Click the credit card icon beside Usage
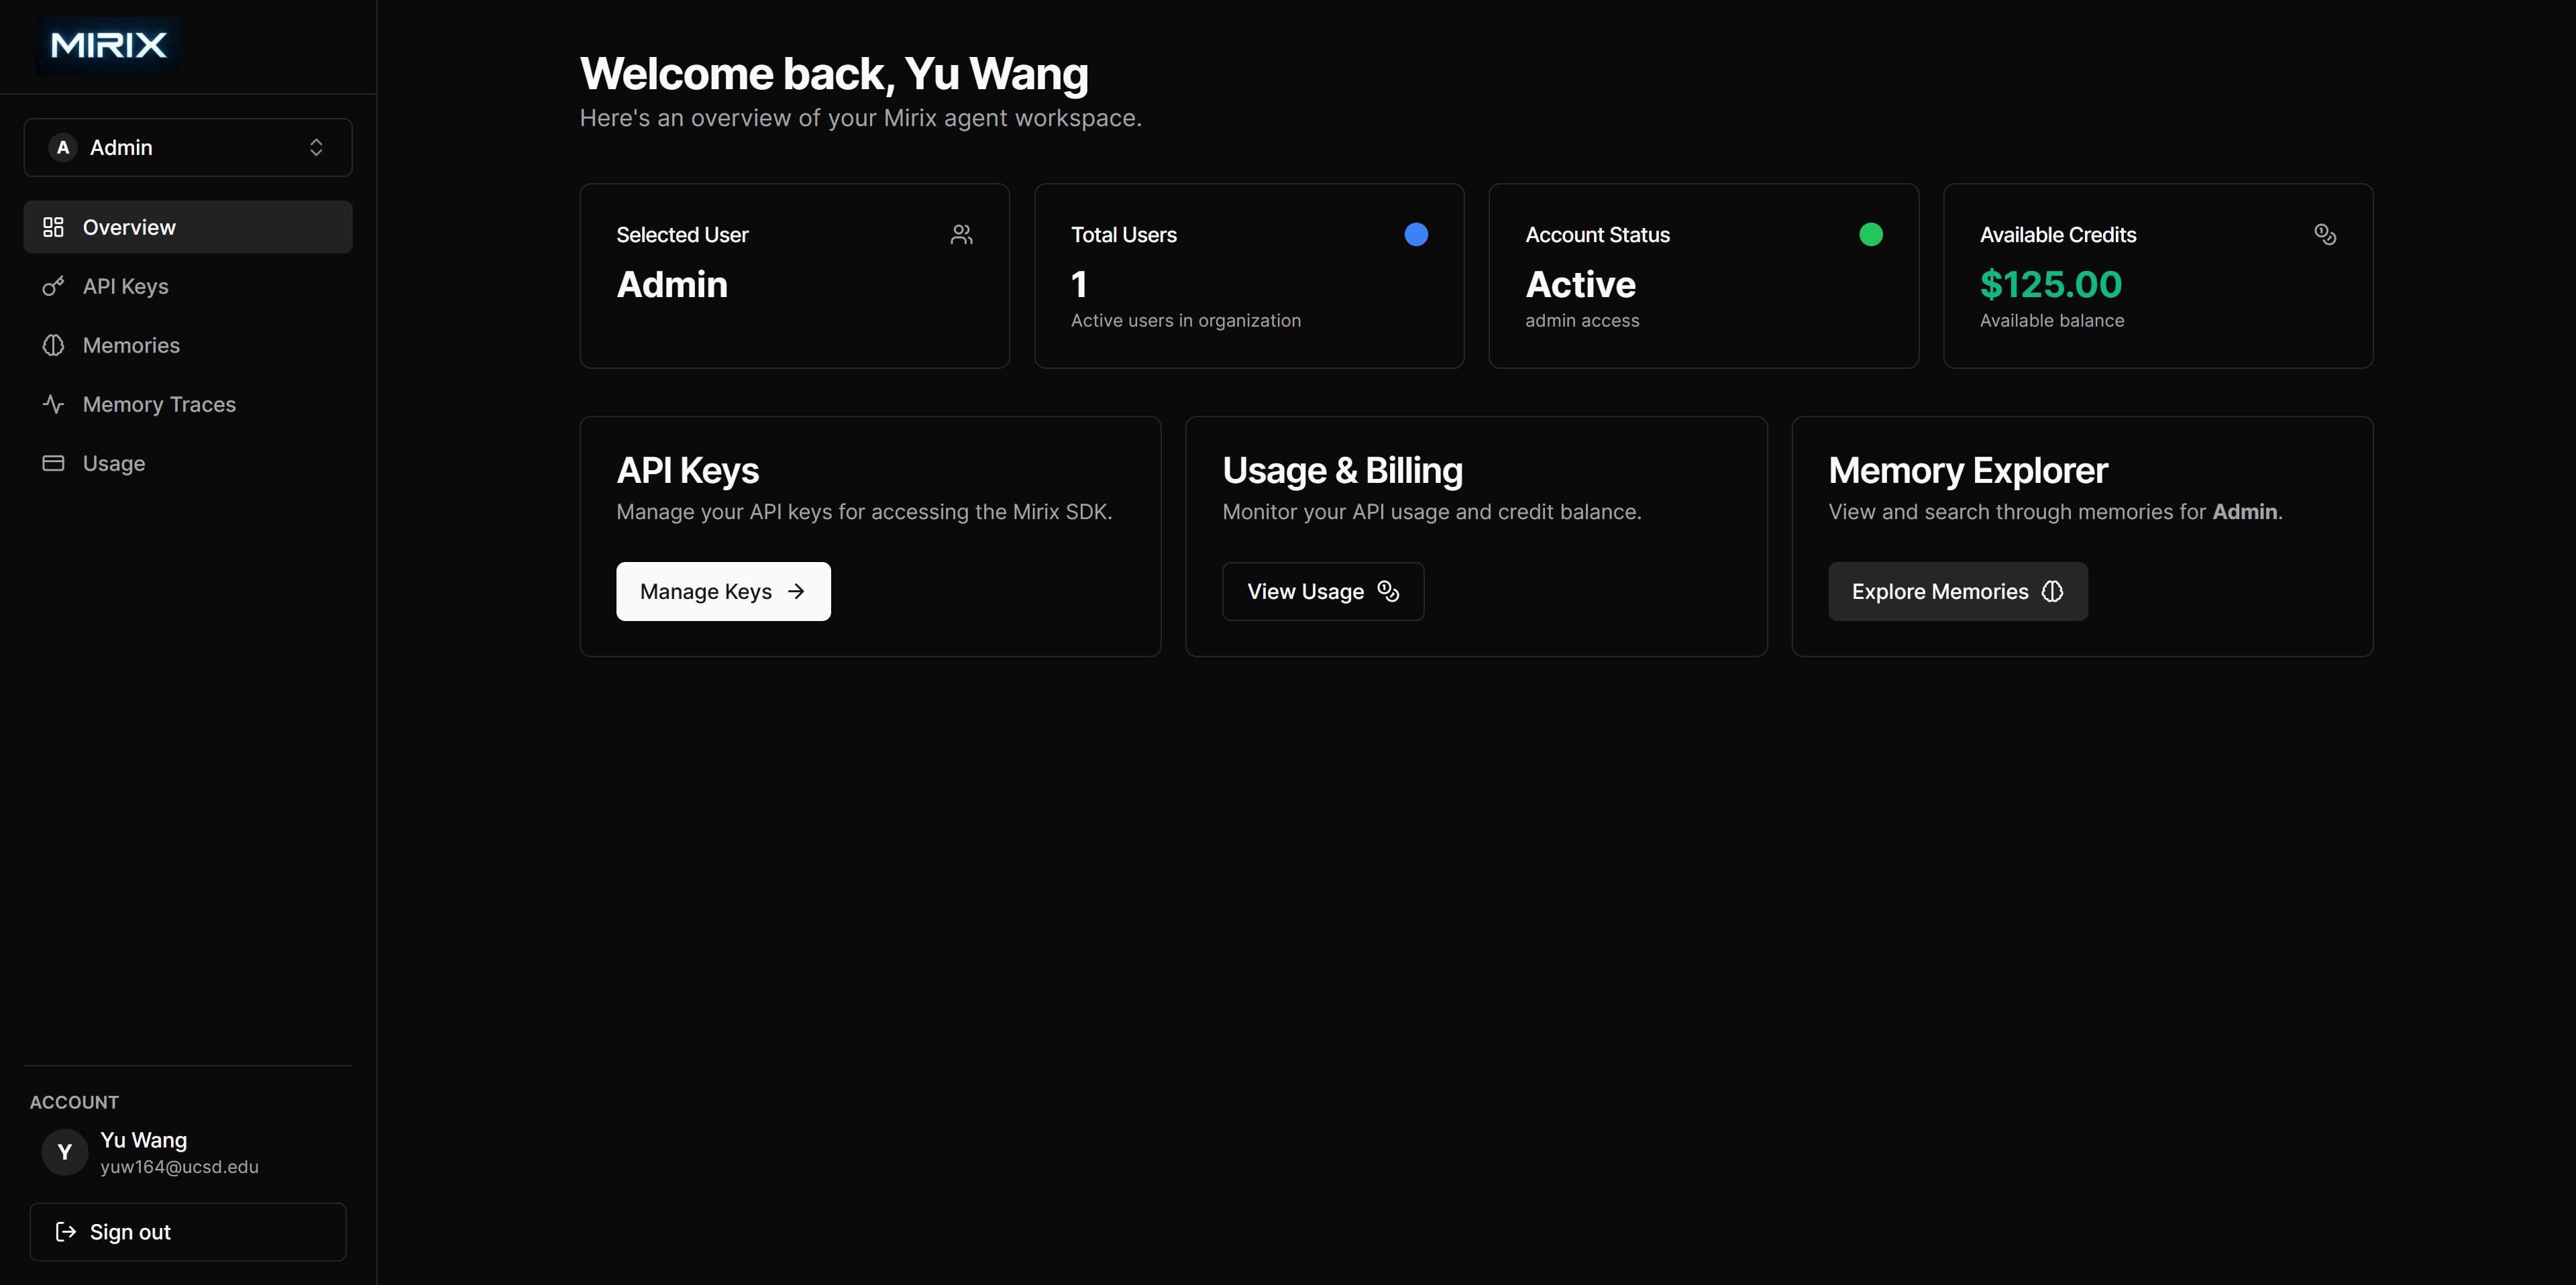Viewport: 2576px width, 1285px height. click(x=53, y=464)
